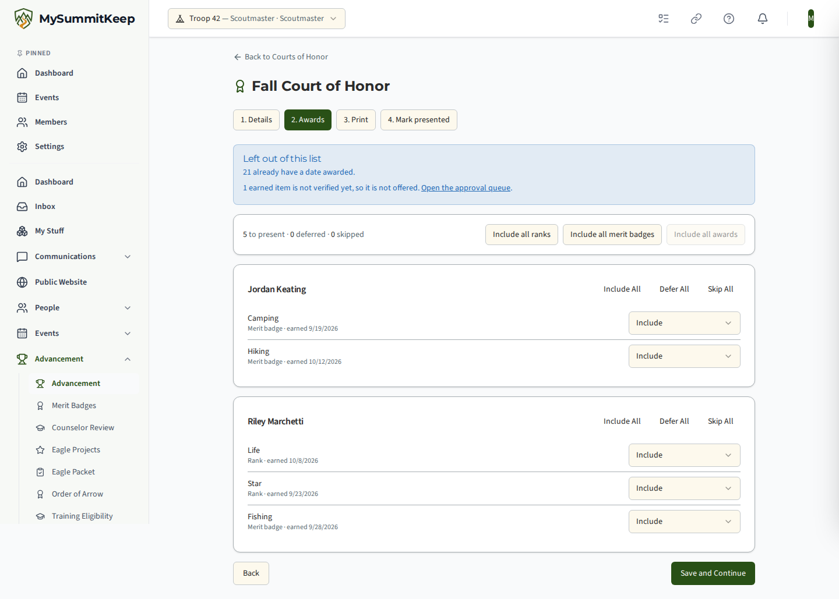
Task: Select the 2. Awards step
Action: (x=308, y=120)
